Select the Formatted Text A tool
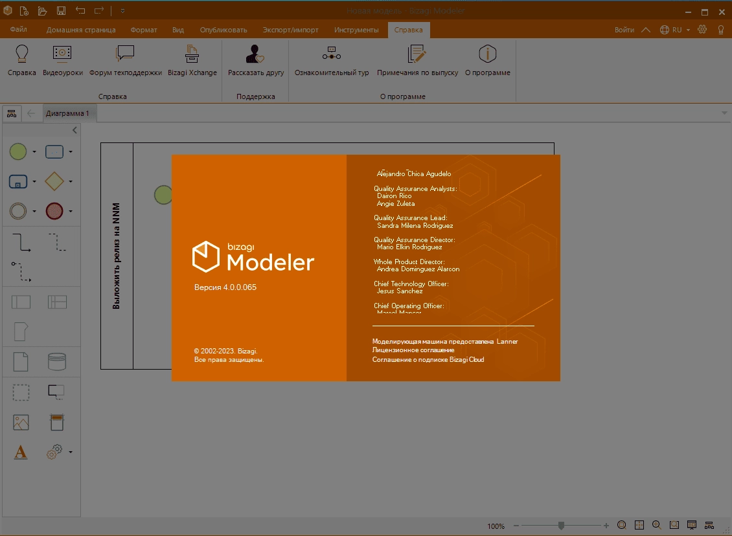The image size is (732, 536). 21,452
